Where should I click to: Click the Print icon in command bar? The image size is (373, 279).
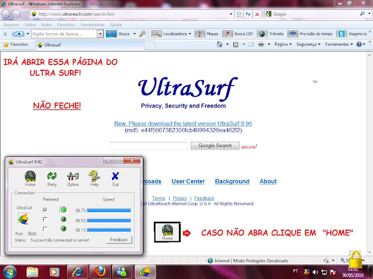[x=261, y=44]
